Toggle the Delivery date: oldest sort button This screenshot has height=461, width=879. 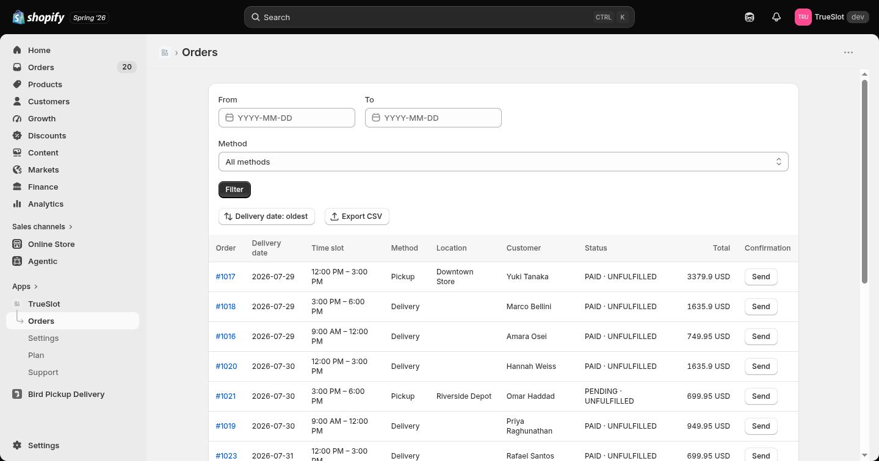coord(267,216)
